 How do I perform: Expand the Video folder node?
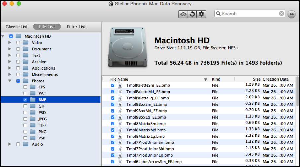[10, 42]
